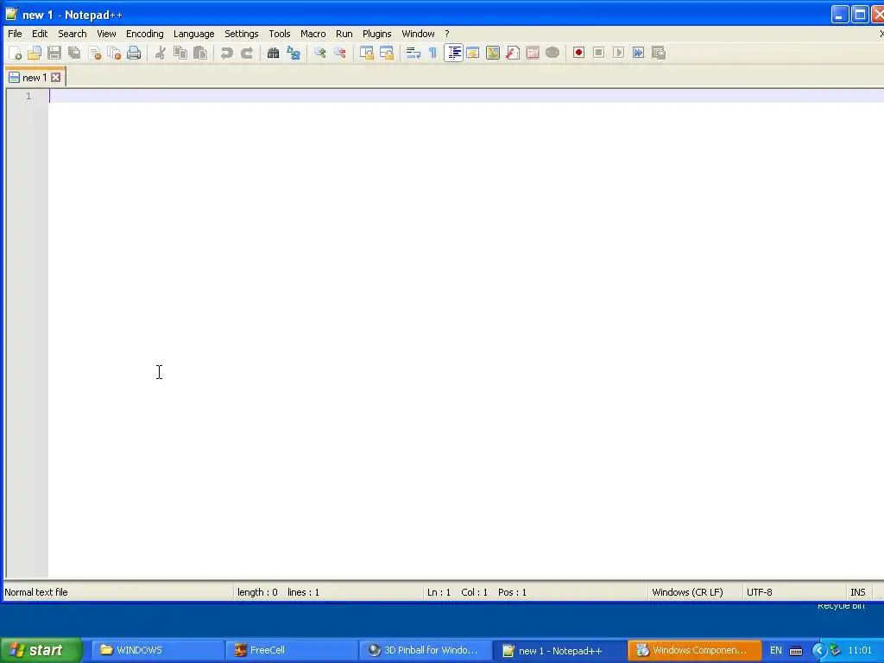
Task: Toggle word wrap in toolbar
Action: [414, 53]
